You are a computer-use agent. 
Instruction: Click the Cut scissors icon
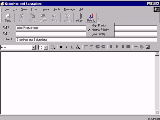[x=21, y=16]
